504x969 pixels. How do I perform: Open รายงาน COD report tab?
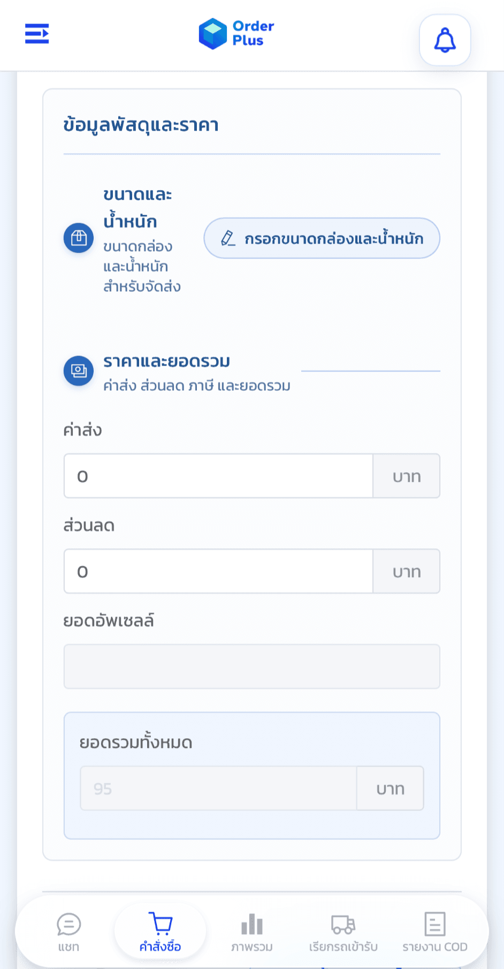(434, 932)
